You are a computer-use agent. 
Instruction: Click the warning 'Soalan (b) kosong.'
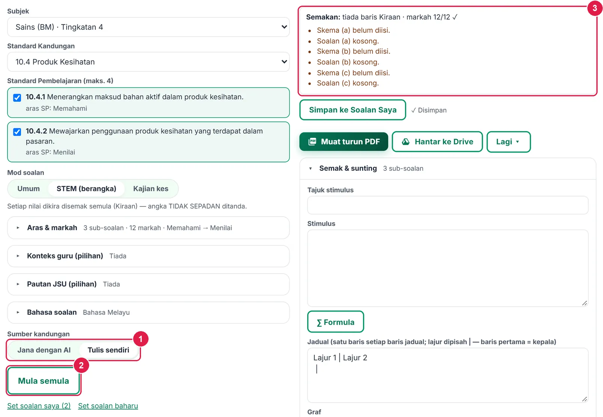click(348, 62)
